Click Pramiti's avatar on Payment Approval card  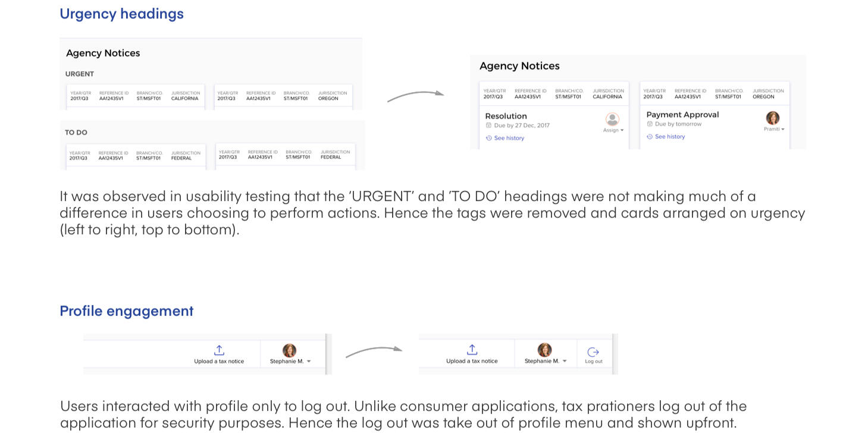pos(773,118)
